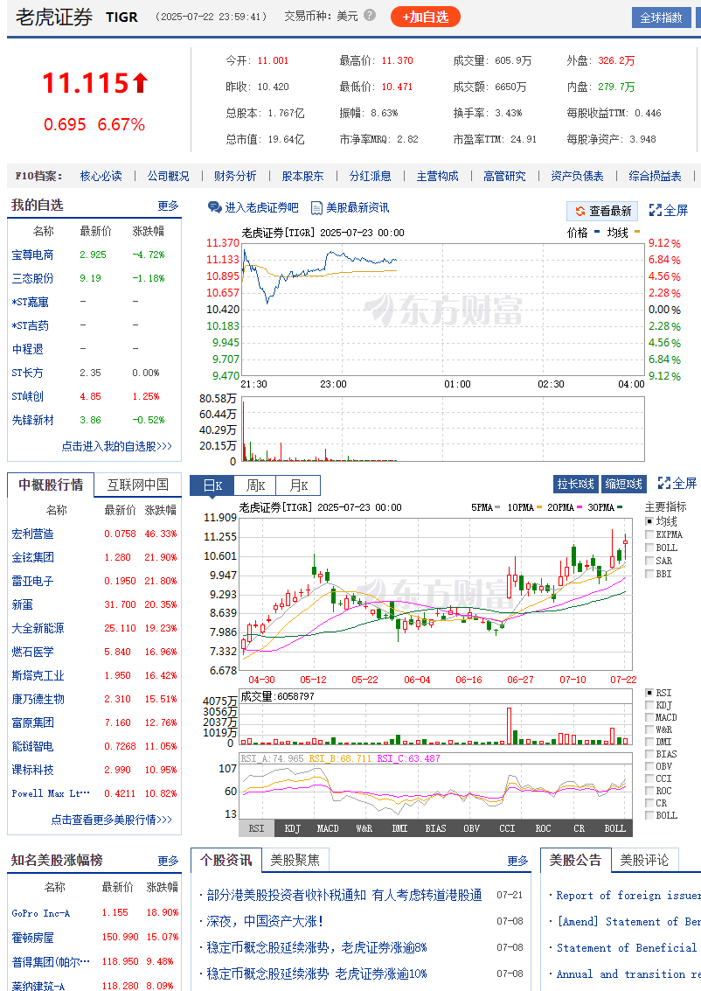Click MACD in the bottom indicator bar
Viewport: 701px width, 991px height.
328,828
